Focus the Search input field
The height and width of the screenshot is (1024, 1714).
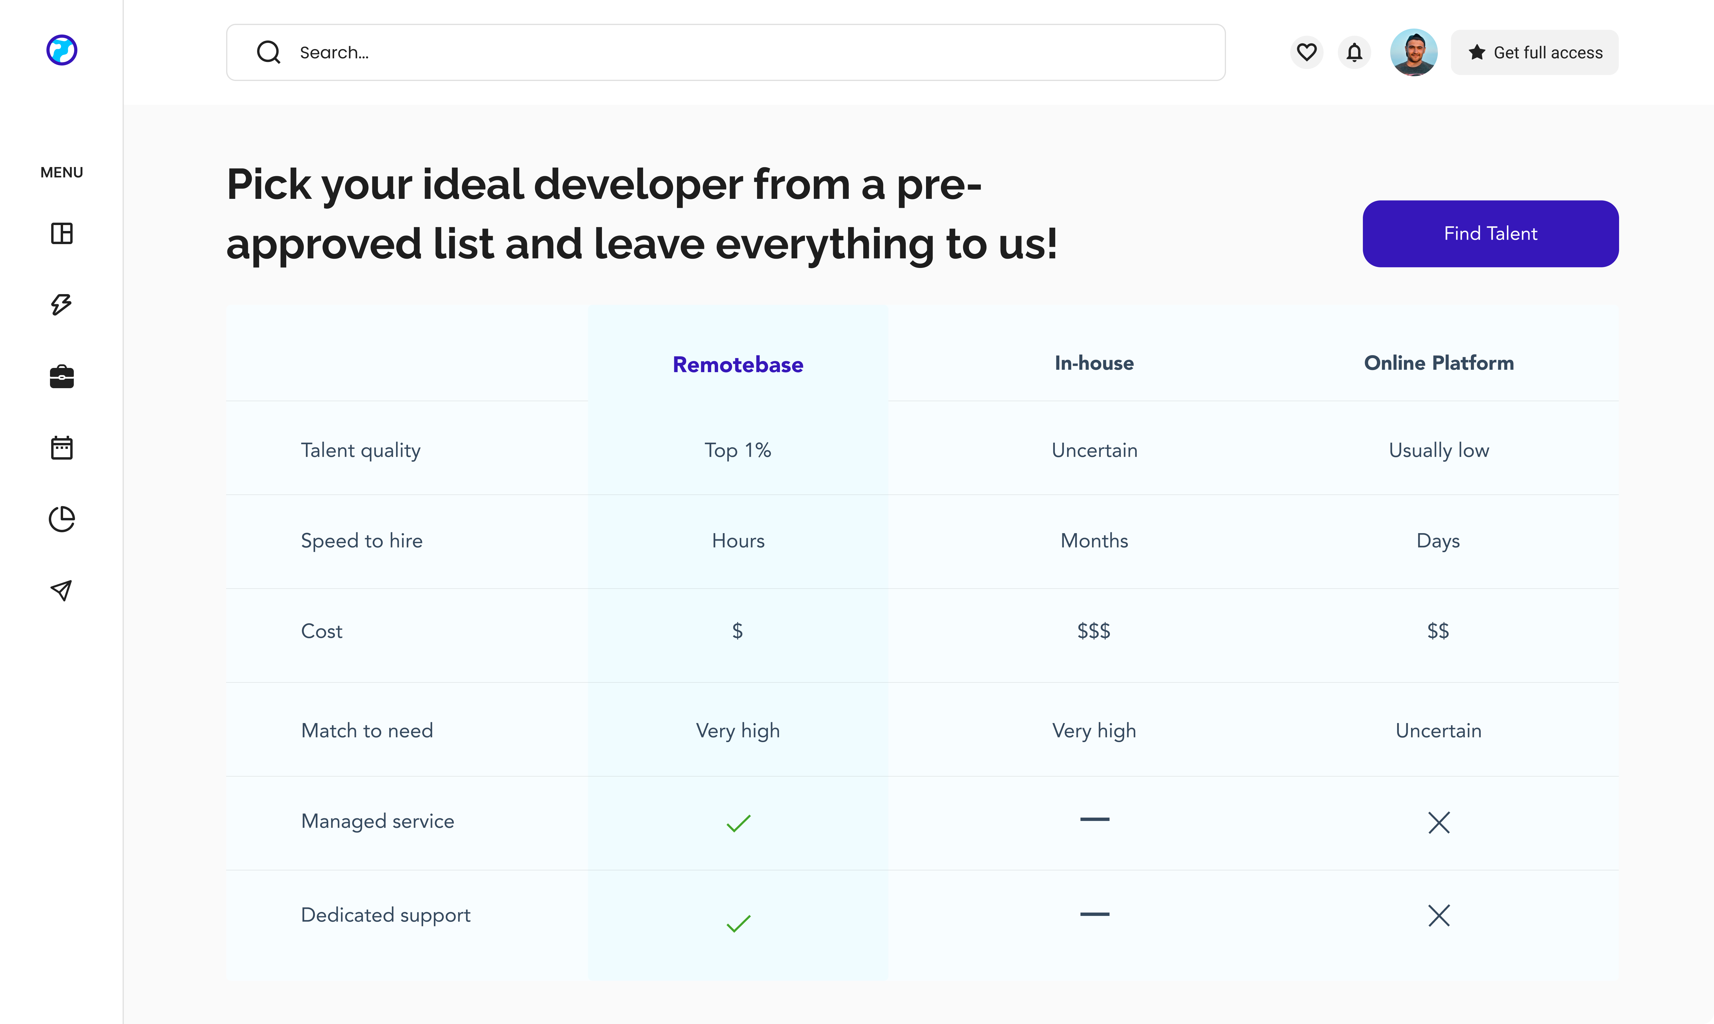[x=725, y=52]
